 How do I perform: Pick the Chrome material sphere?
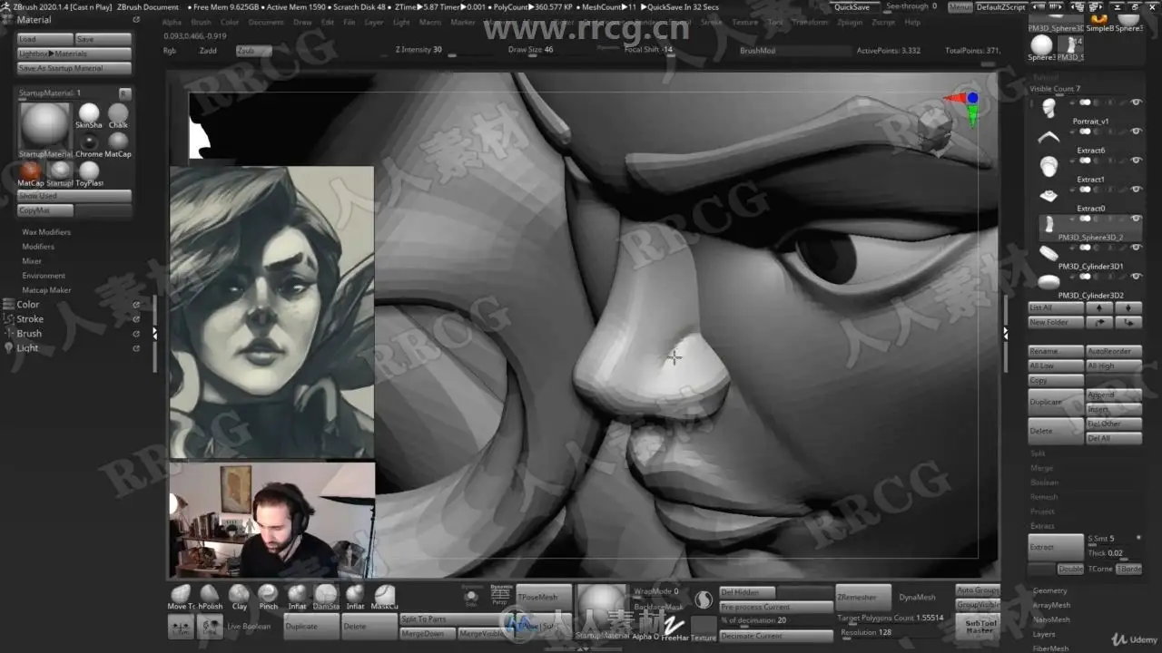point(89,145)
